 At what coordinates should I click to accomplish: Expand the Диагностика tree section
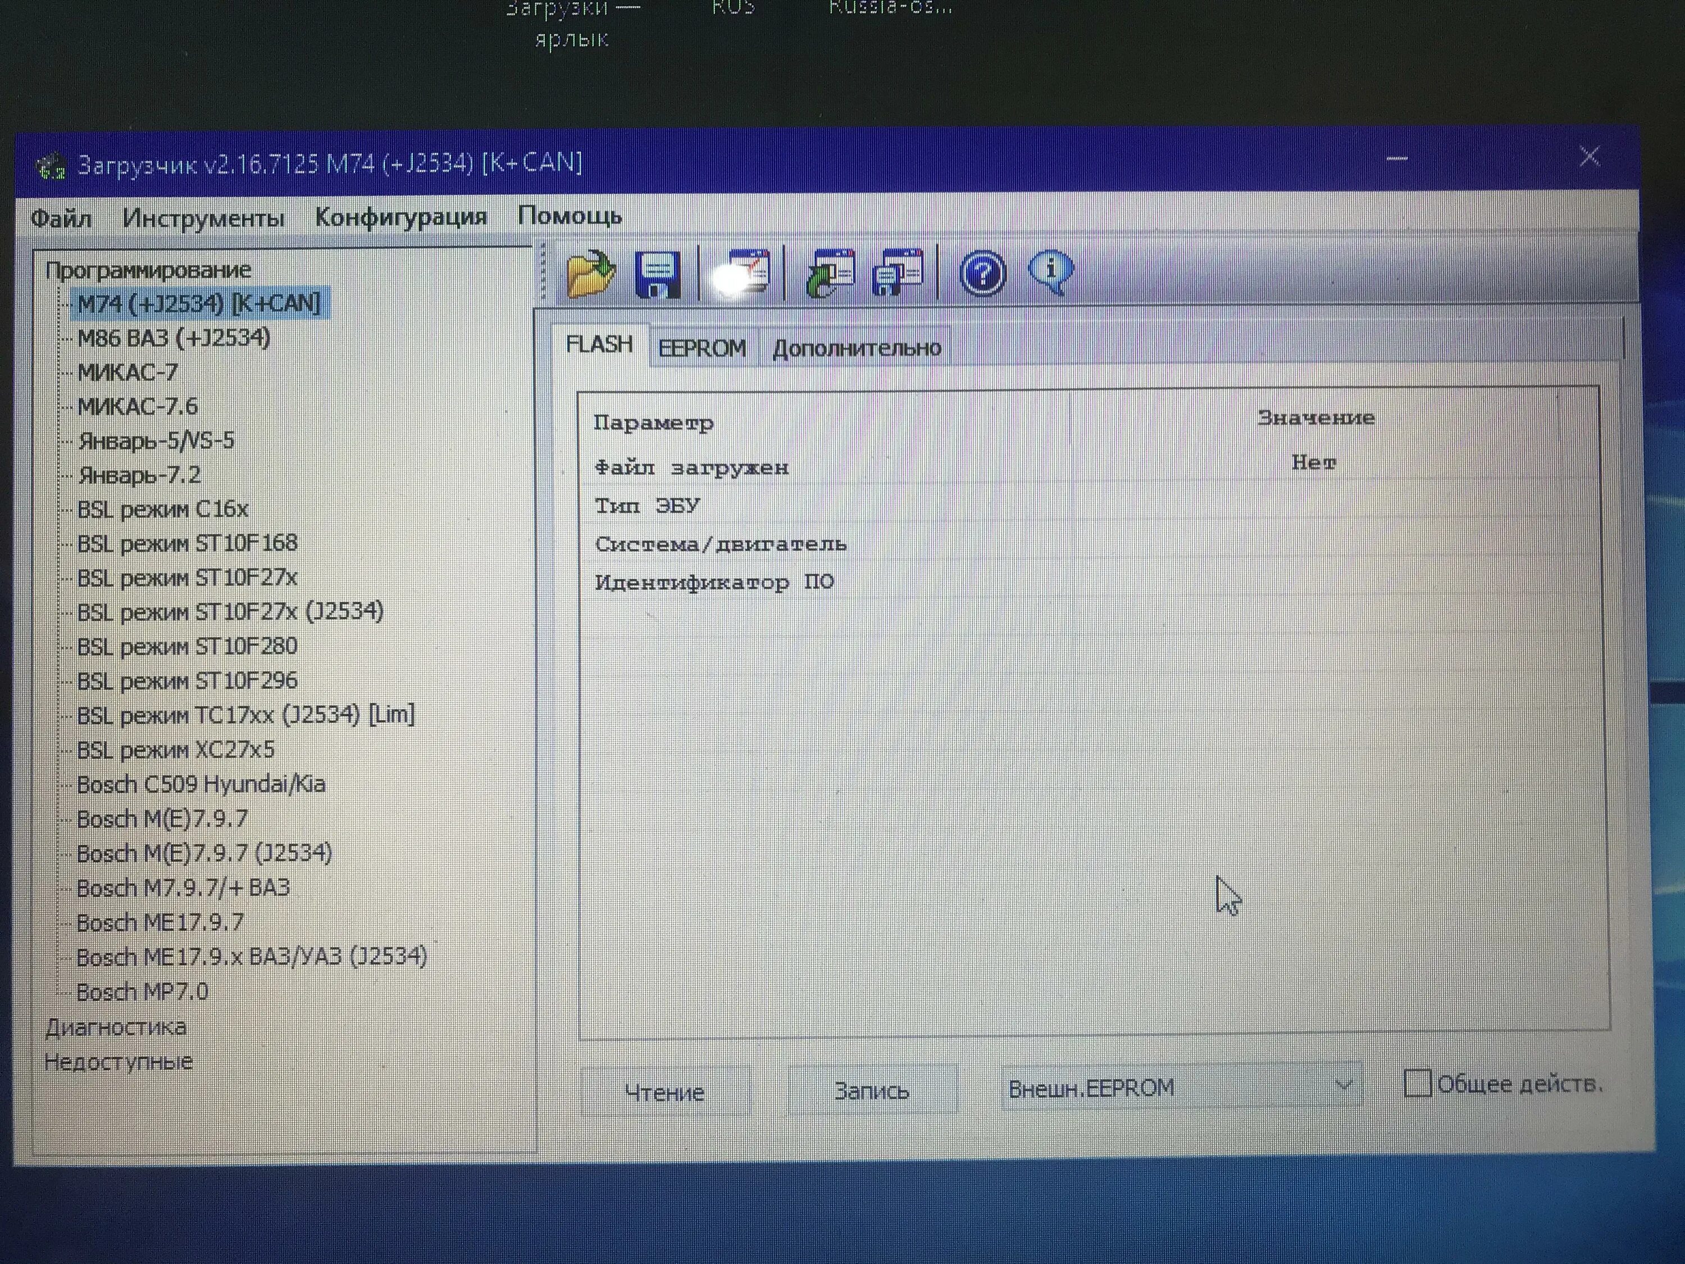(116, 1027)
